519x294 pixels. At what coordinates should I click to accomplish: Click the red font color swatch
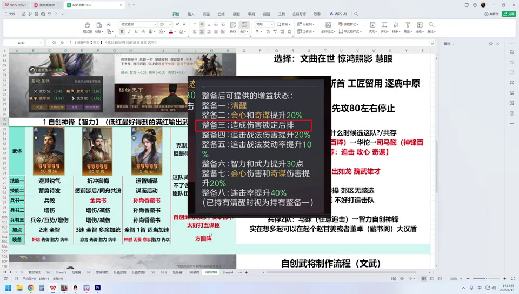171,32
